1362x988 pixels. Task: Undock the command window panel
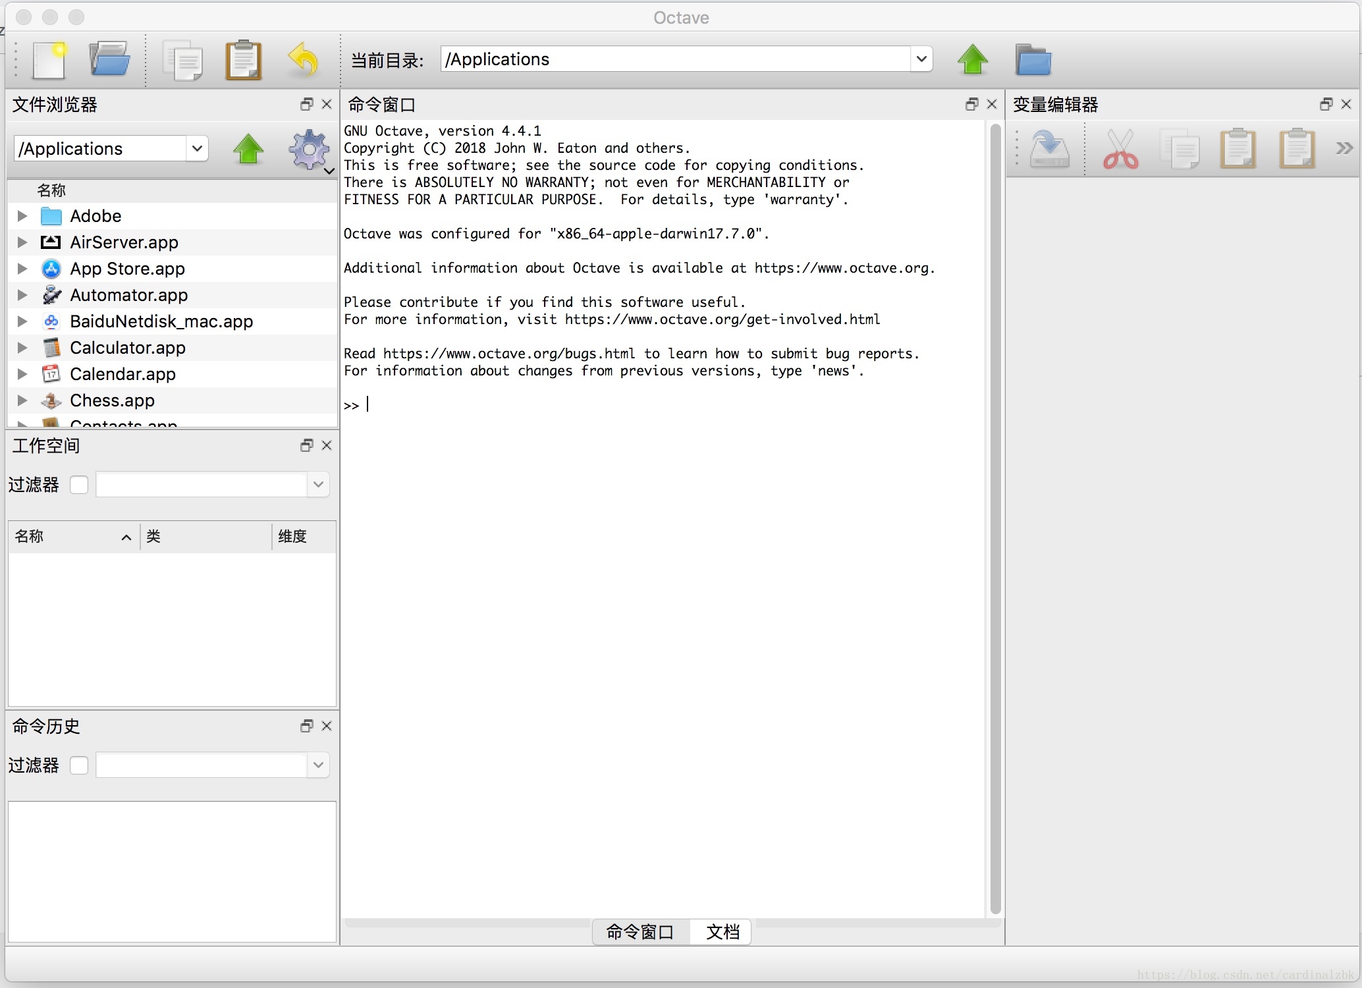971,104
